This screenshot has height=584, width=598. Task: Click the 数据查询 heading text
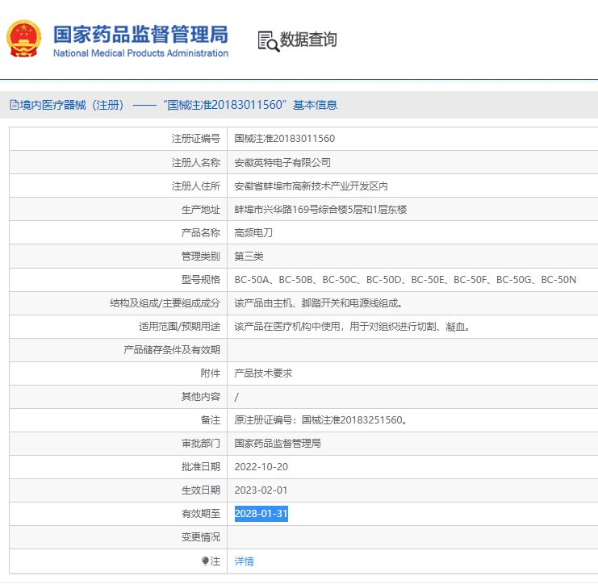click(308, 40)
